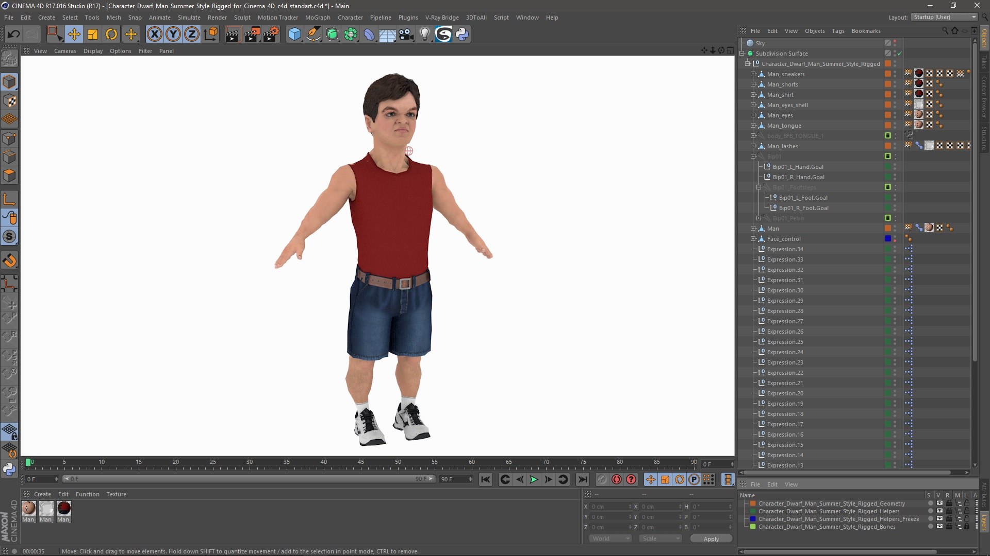Expand the Face_control object node
The height and width of the screenshot is (556, 990).
click(x=753, y=239)
